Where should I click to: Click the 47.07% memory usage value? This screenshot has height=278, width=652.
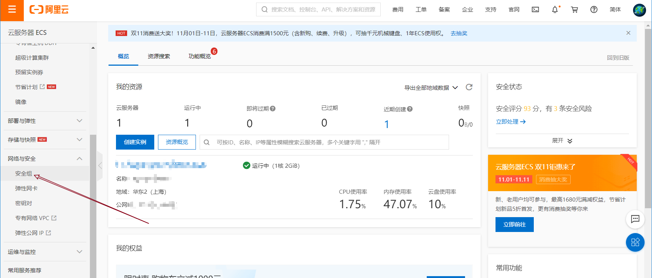400,205
